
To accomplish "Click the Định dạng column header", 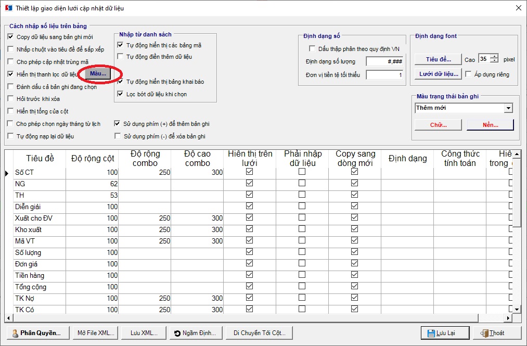I will [407, 158].
